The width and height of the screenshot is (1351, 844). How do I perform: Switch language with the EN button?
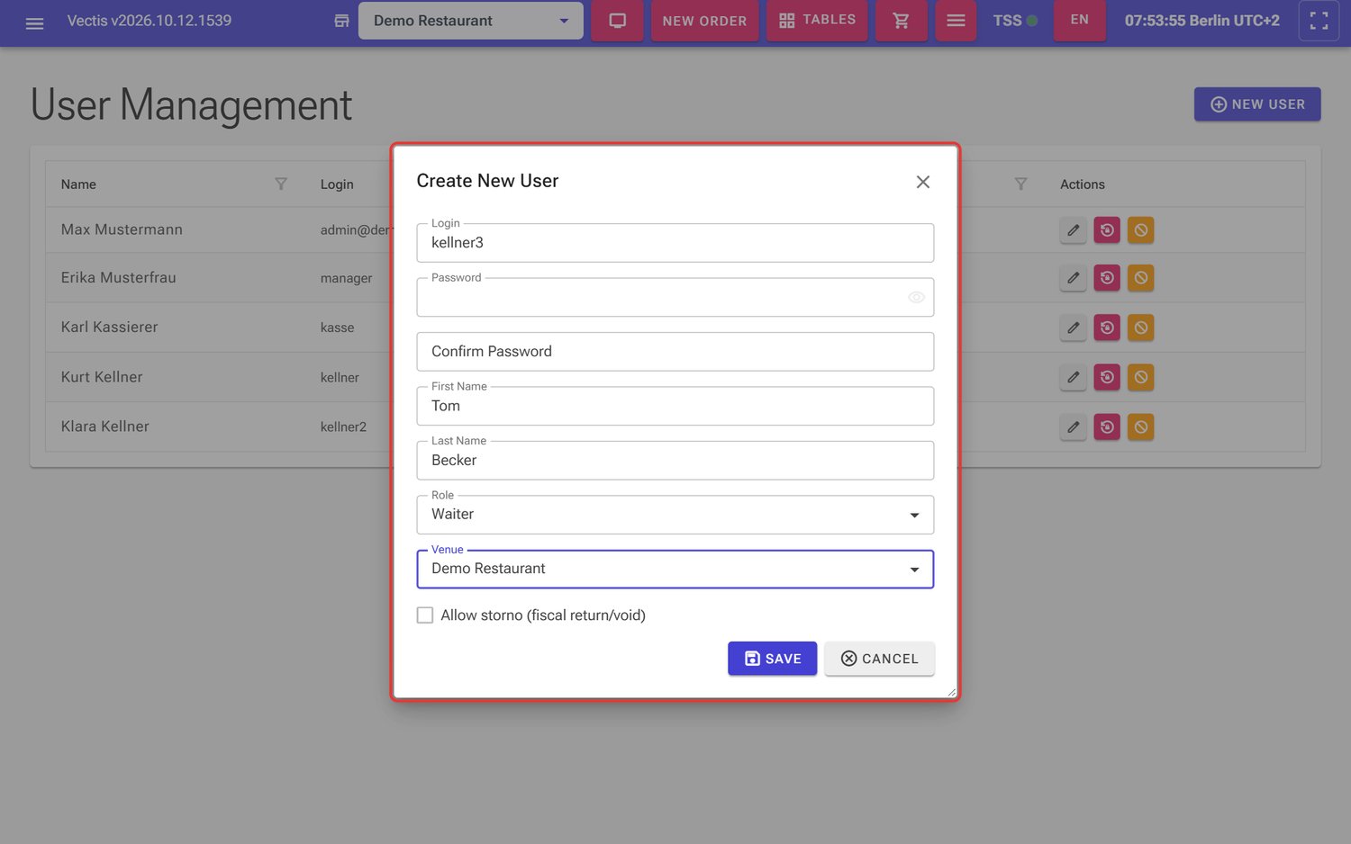click(1079, 20)
